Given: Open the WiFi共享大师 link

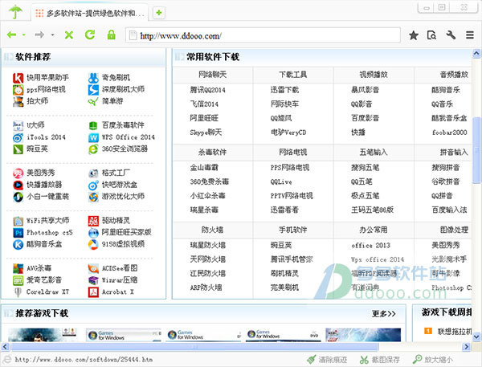Looking at the screenshot, I should [x=48, y=221].
